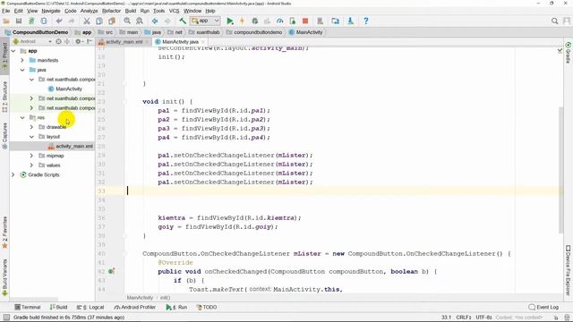Click the editor vertical scrollbar thumb
The width and height of the screenshot is (573, 322).
point(561,170)
